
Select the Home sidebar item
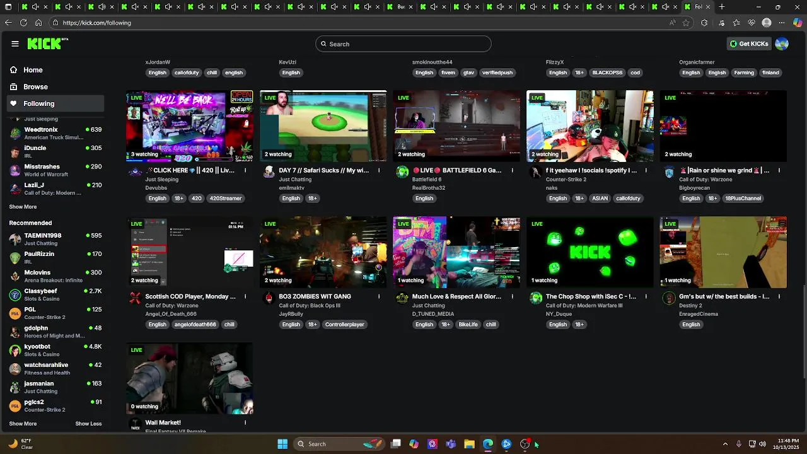point(57,70)
